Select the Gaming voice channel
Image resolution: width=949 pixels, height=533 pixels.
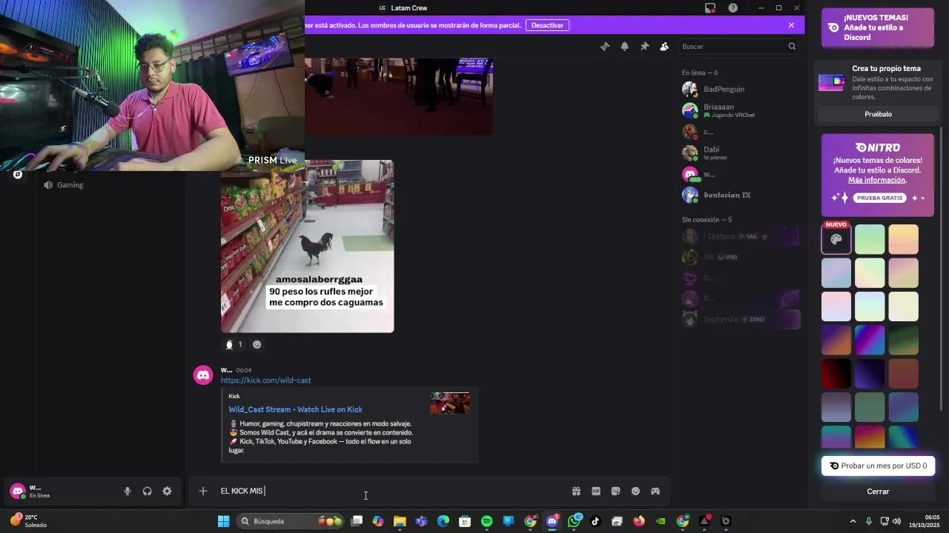[x=70, y=185]
